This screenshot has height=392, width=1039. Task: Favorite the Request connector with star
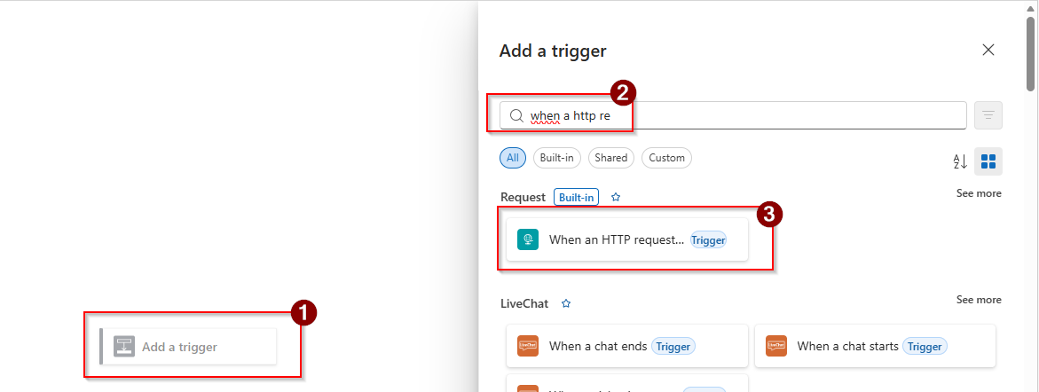pyautogui.click(x=616, y=197)
